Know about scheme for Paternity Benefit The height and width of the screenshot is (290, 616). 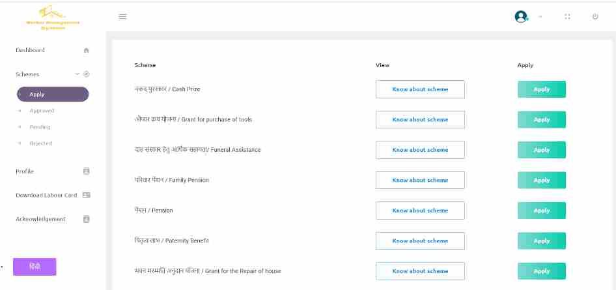pos(420,241)
